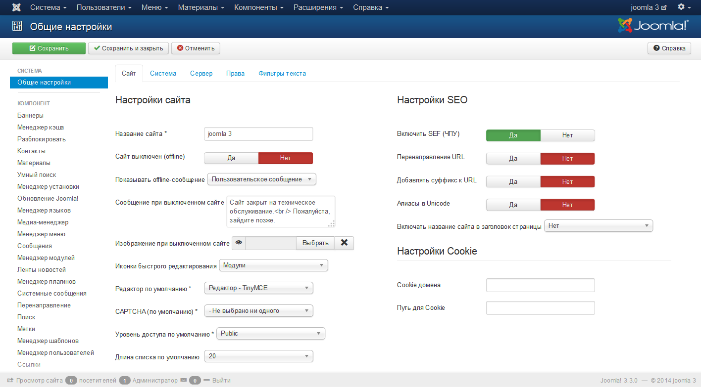Expand the Длина списка по умолчанию dropdown
Screen dimensions: 701x387
coord(258,356)
